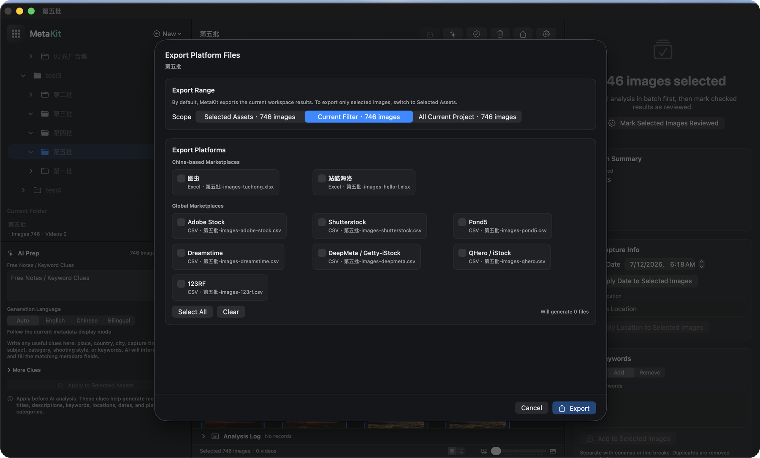760x458 pixels.
Task: Click the keywords Remove segment button
Action: 649,372
